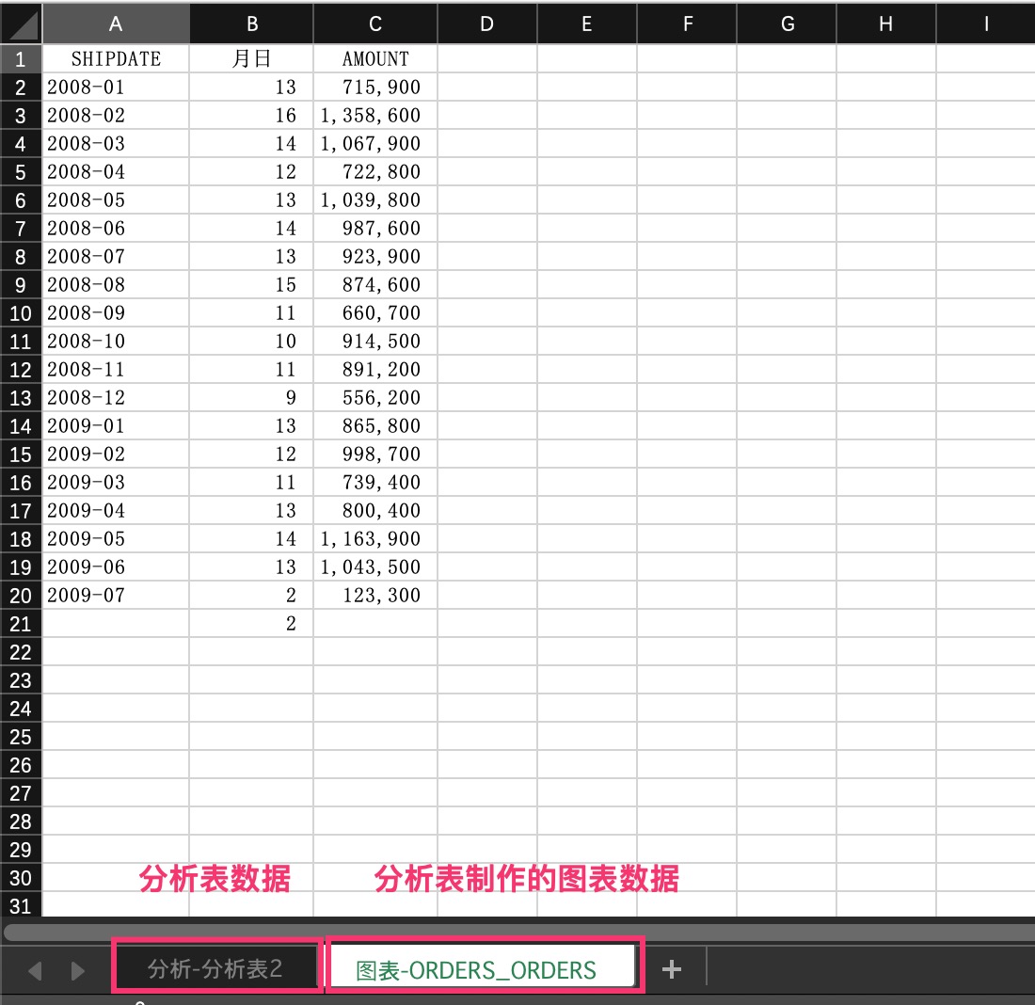Select row 31 header
Image resolution: width=1035 pixels, height=1005 pixels.
click(x=21, y=904)
